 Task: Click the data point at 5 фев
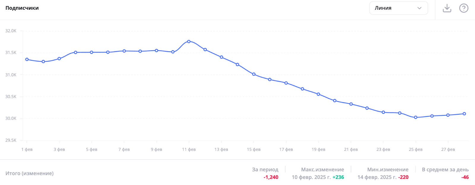(91, 52)
